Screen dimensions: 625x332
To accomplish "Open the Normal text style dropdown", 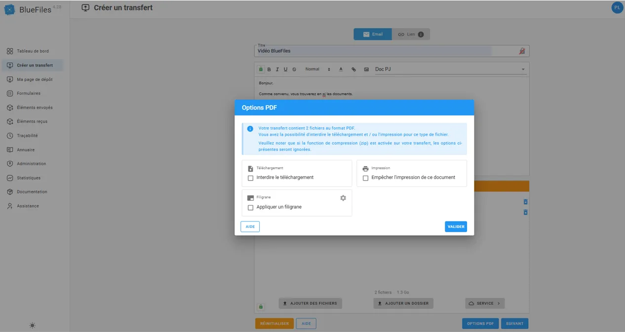I will [x=317, y=70].
